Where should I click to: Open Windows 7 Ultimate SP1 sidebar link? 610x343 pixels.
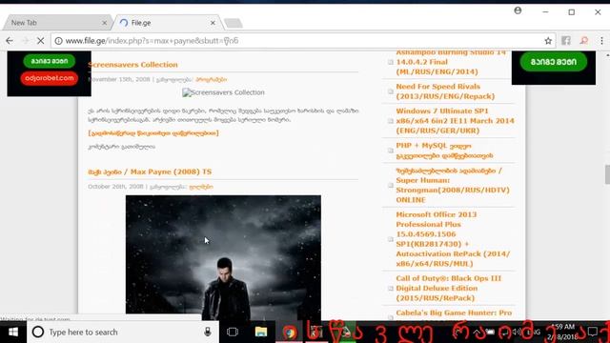tap(456, 121)
